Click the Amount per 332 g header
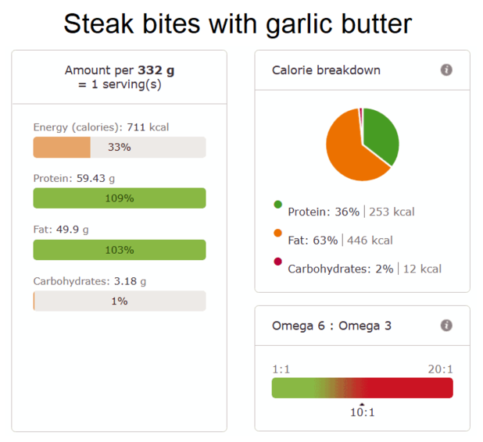483x442 pixels. (x=120, y=77)
